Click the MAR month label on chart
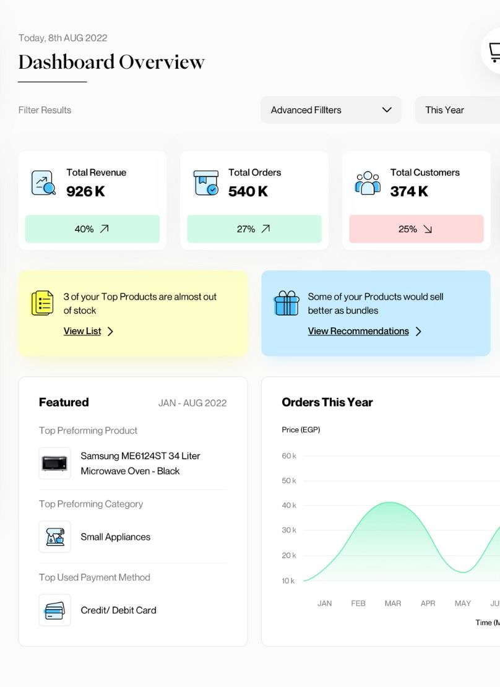This screenshot has width=500, height=687. [x=393, y=603]
